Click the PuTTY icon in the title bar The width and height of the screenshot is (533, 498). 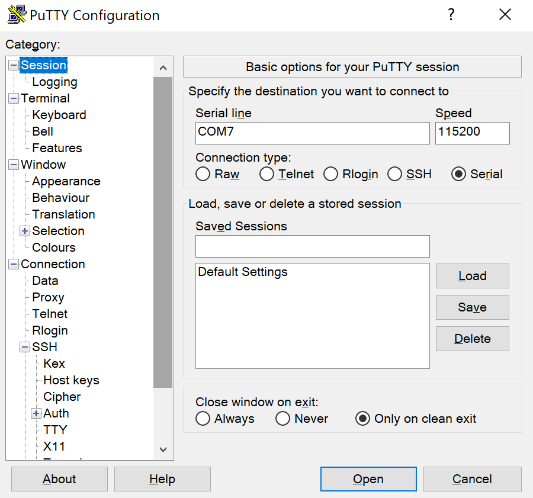pos(17,14)
